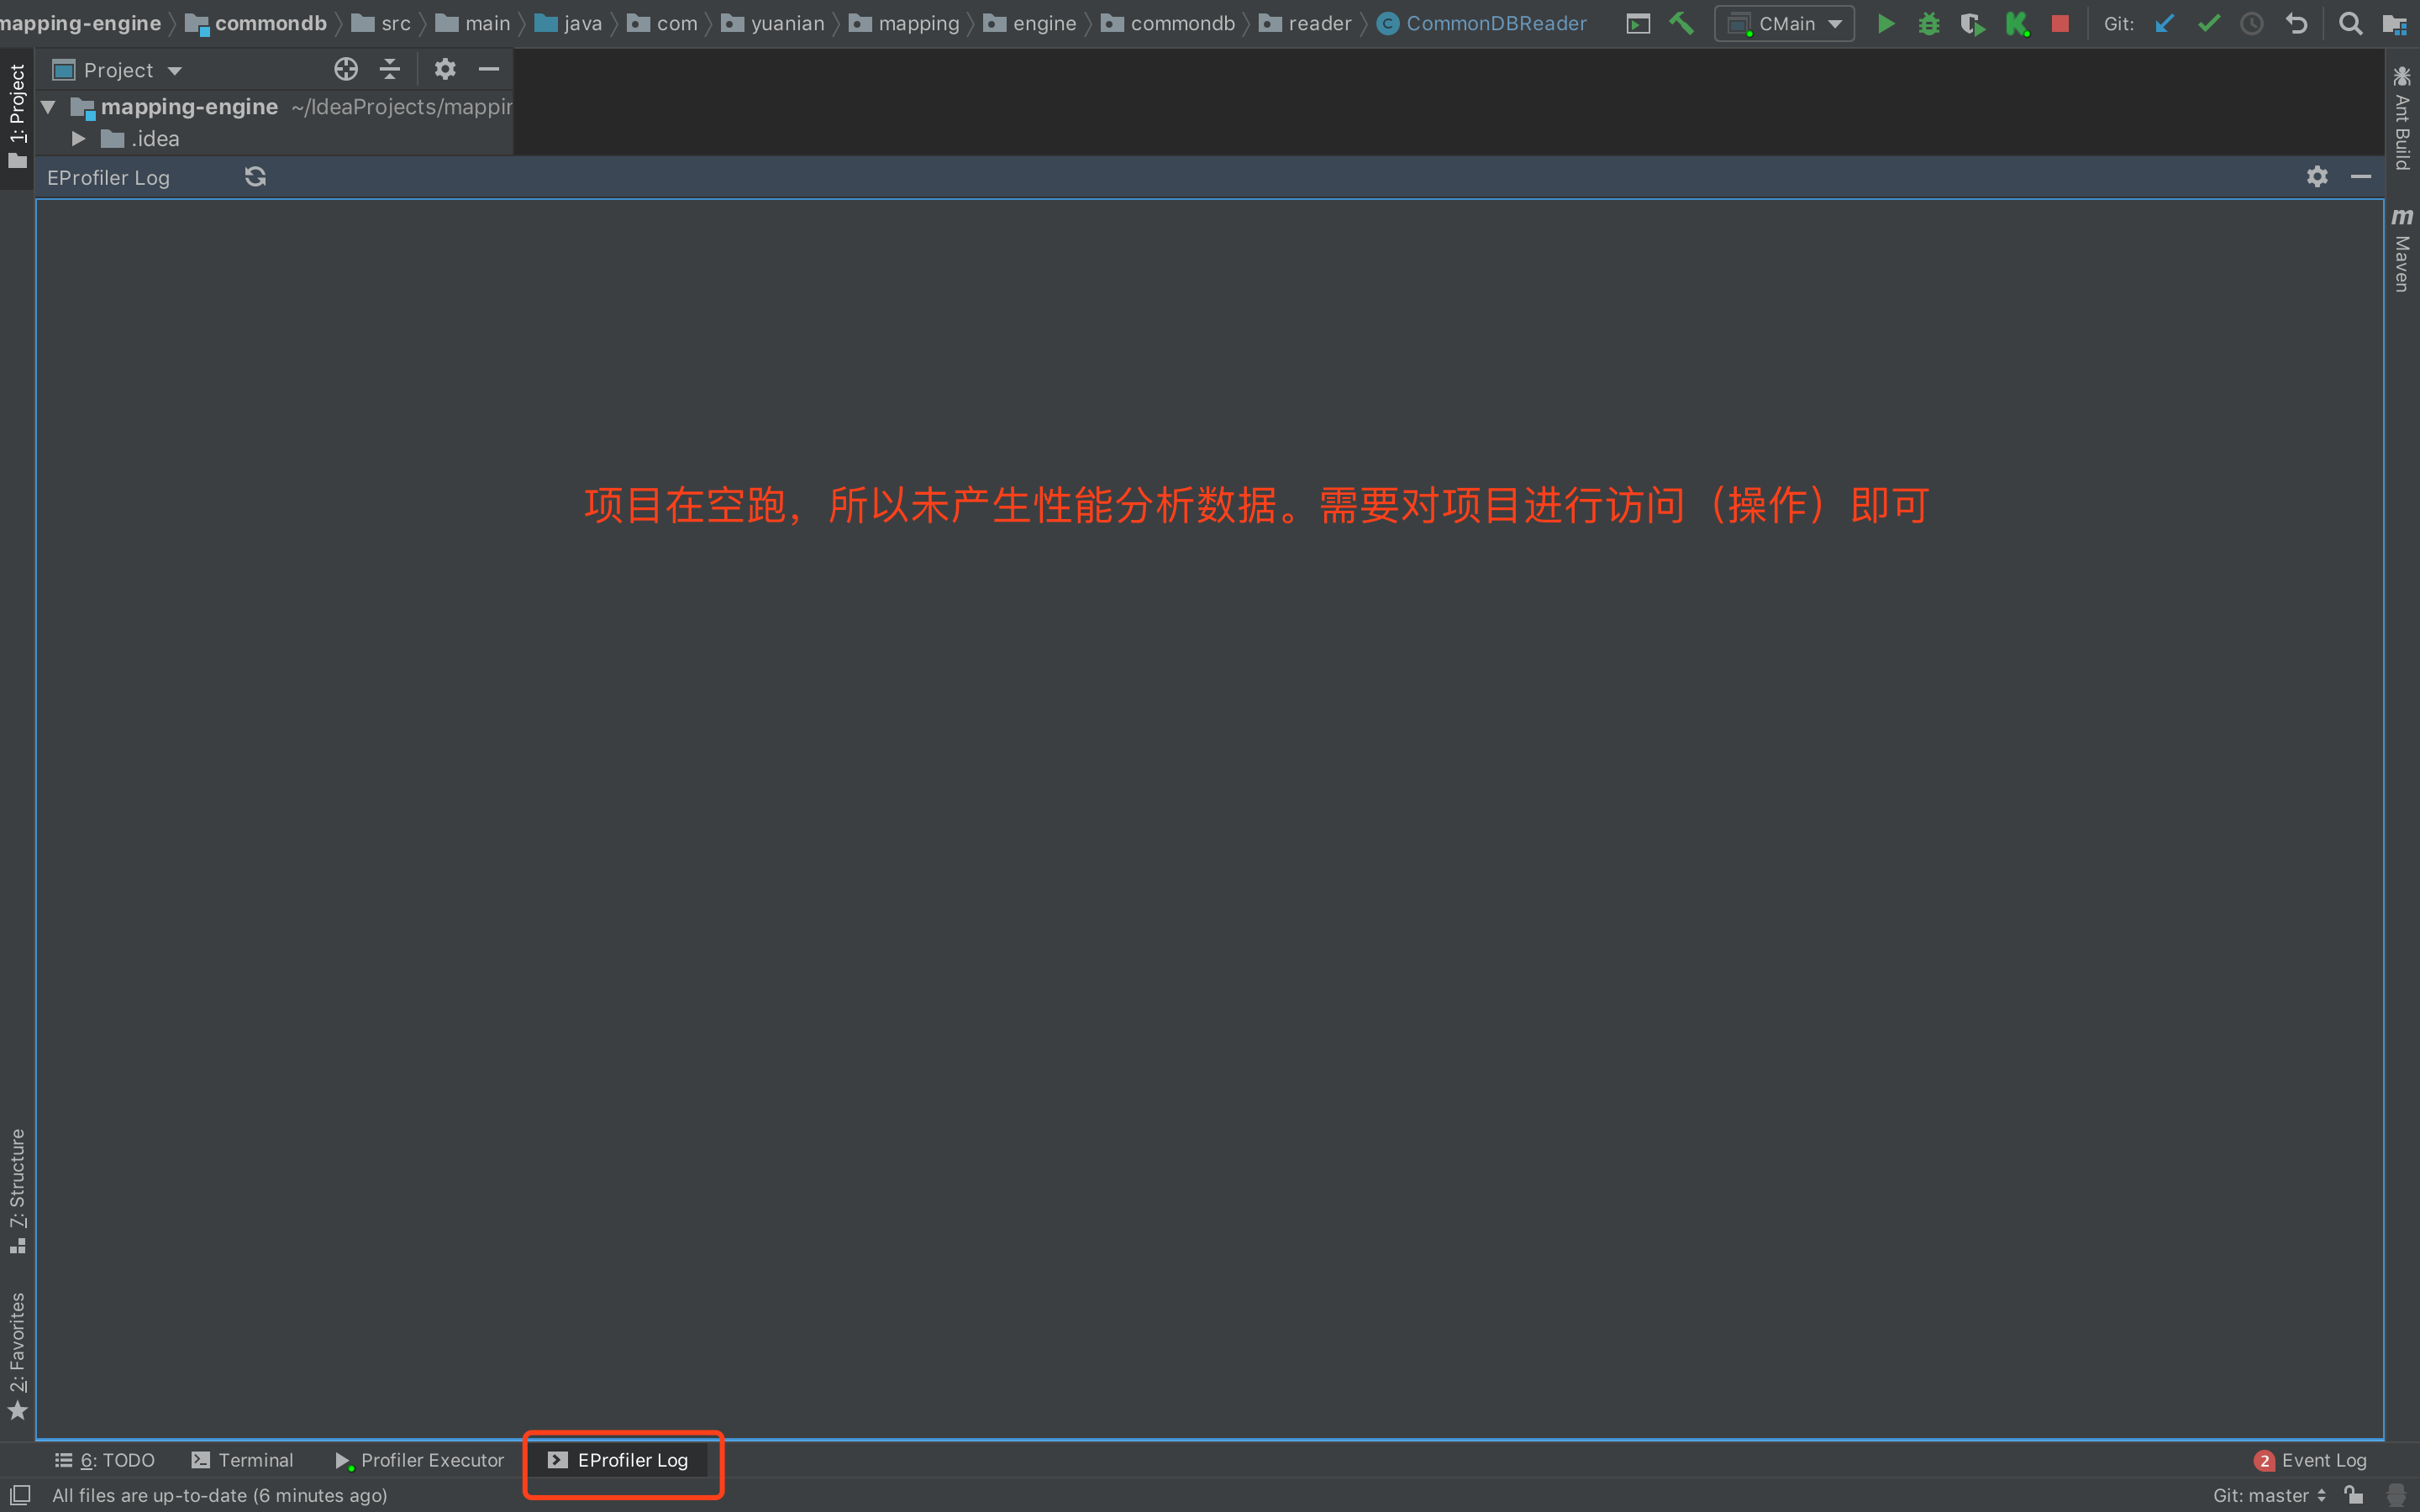Open the Profiler Executor tab
The height and width of the screenshot is (1512, 2420).
coord(420,1460)
